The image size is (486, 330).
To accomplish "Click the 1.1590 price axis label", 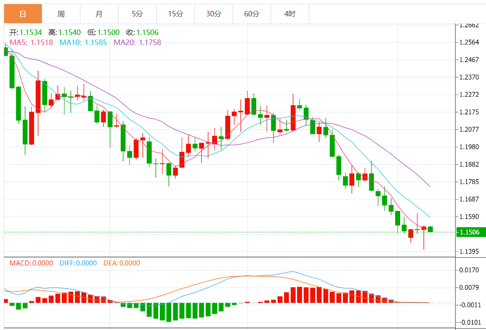I will tap(469, 216).
